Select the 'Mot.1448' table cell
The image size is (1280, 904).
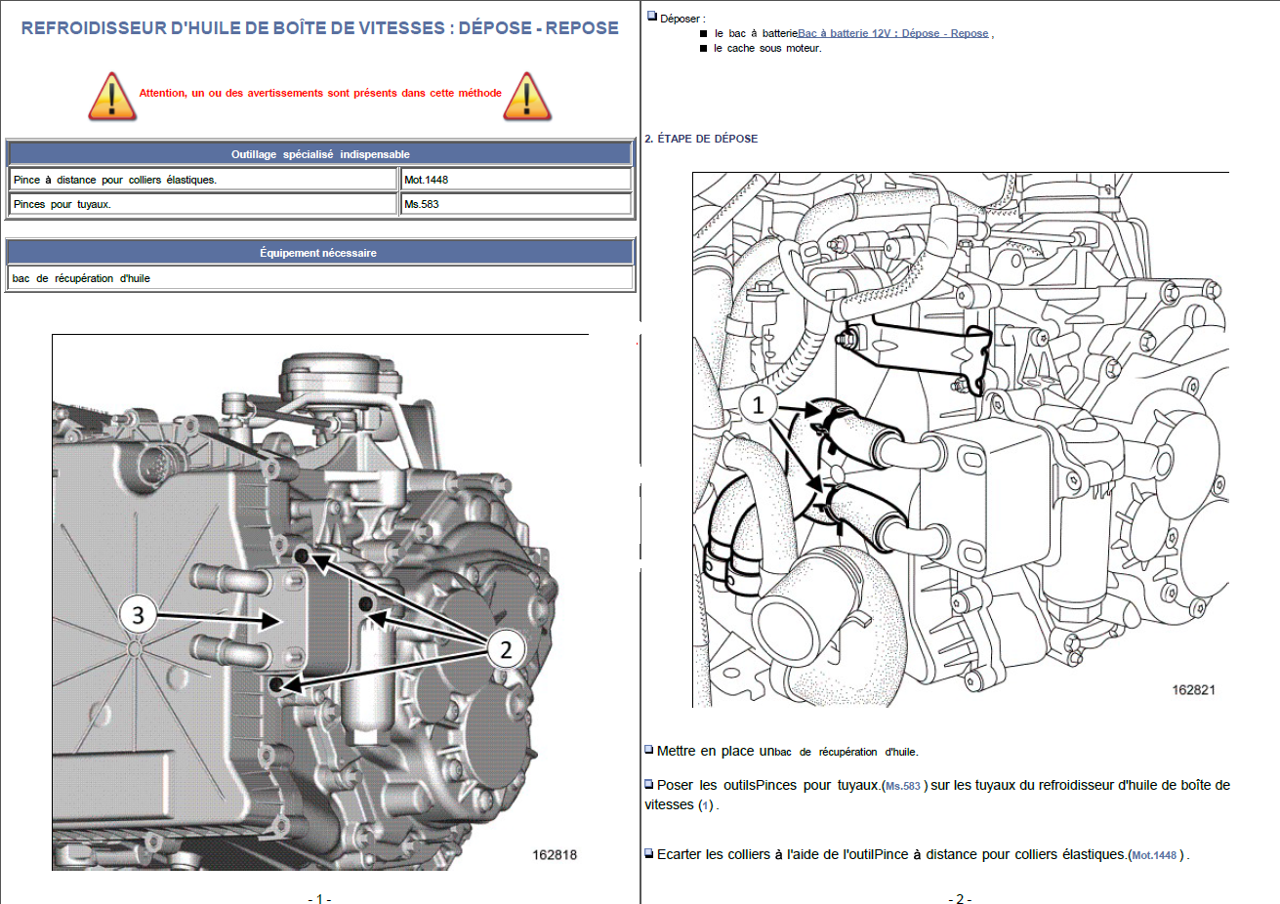(x=516, y=180)
